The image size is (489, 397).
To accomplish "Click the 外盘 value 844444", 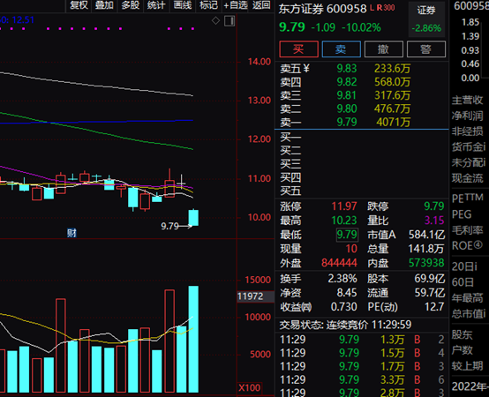I will pos(339,263).
